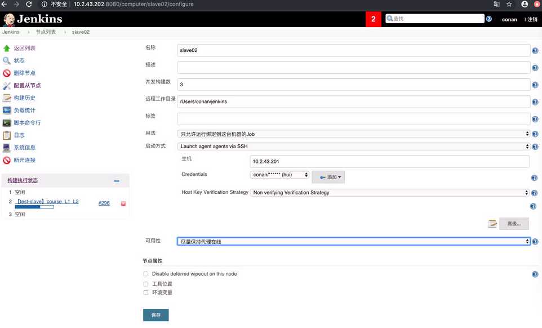Click the 保存 button
This screenshot has height=328, width=542.
pos(156,316)
